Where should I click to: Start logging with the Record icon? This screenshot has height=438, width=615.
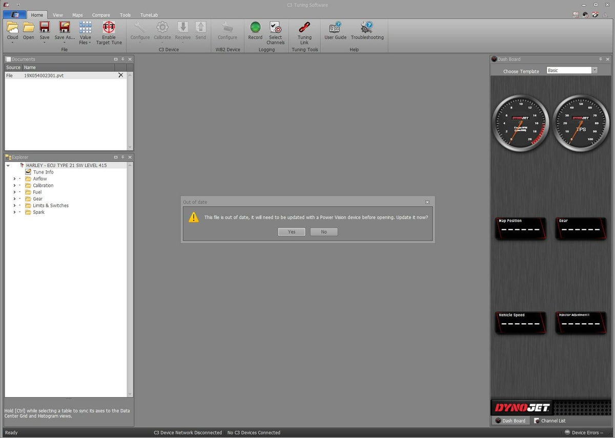pyautogui.click(x=255, y=28)
